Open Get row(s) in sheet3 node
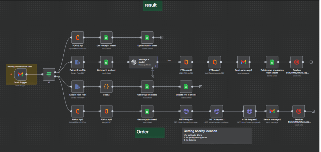 147,87
